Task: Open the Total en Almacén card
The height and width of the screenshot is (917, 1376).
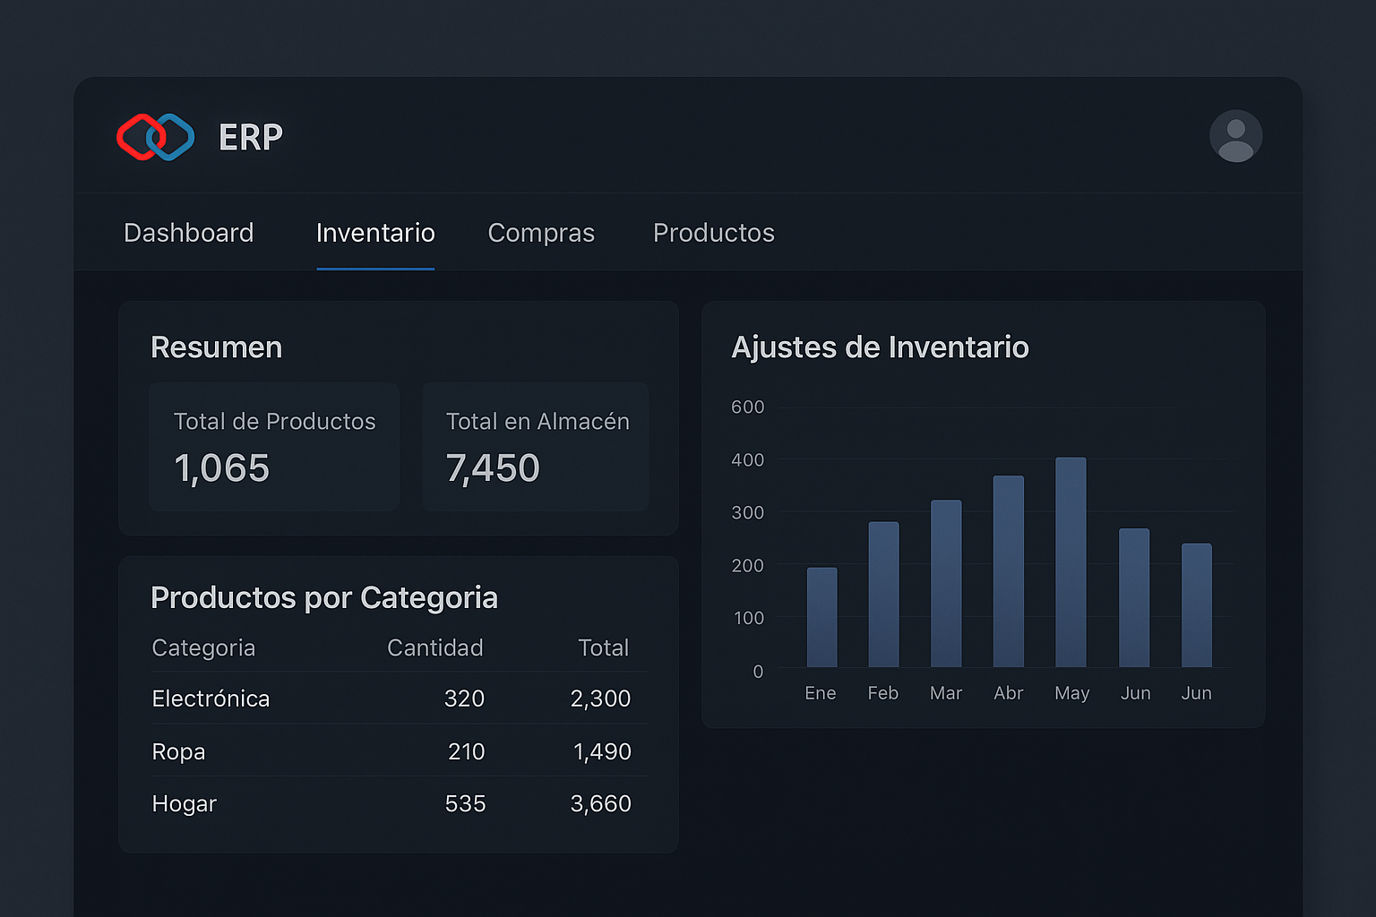Action: click(536, 446)
